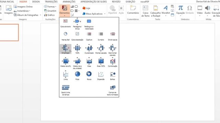Add a Comentário
Image resolution: width=220 pixels, height=123 pixels.
(133, 10)
